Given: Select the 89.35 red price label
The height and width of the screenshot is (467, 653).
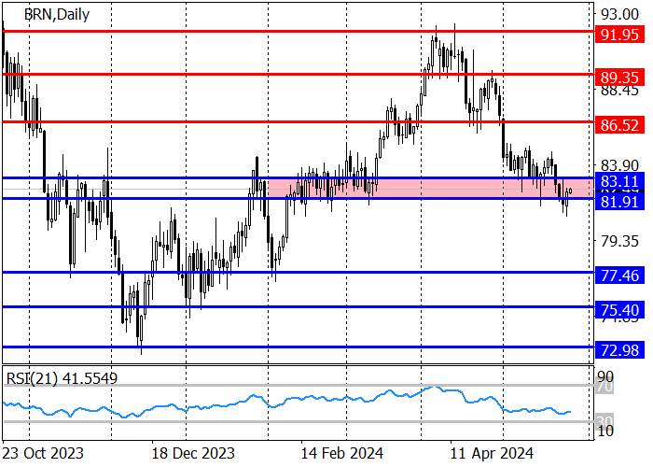Looking at the screenshot, I should point(619,78).
